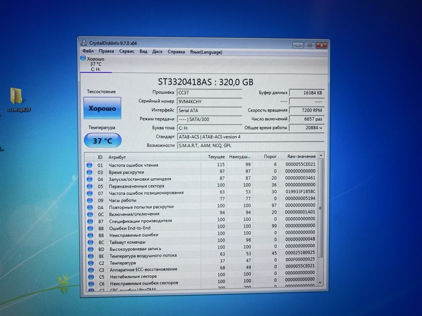This screenshot has height=316, width=422.
Task: Click the Атрибут column header
Action: (x=117, y=158)
